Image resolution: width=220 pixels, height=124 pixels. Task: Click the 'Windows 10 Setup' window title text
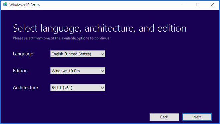25,5
